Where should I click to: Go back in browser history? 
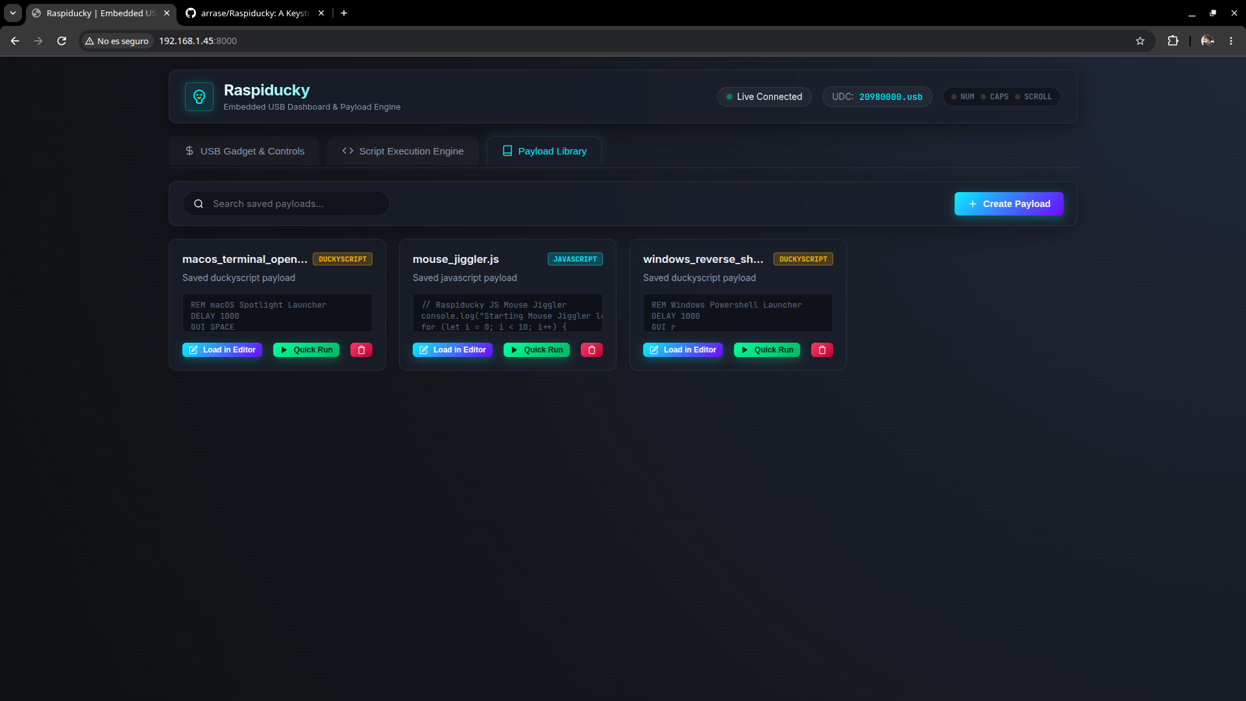[15, 41]
